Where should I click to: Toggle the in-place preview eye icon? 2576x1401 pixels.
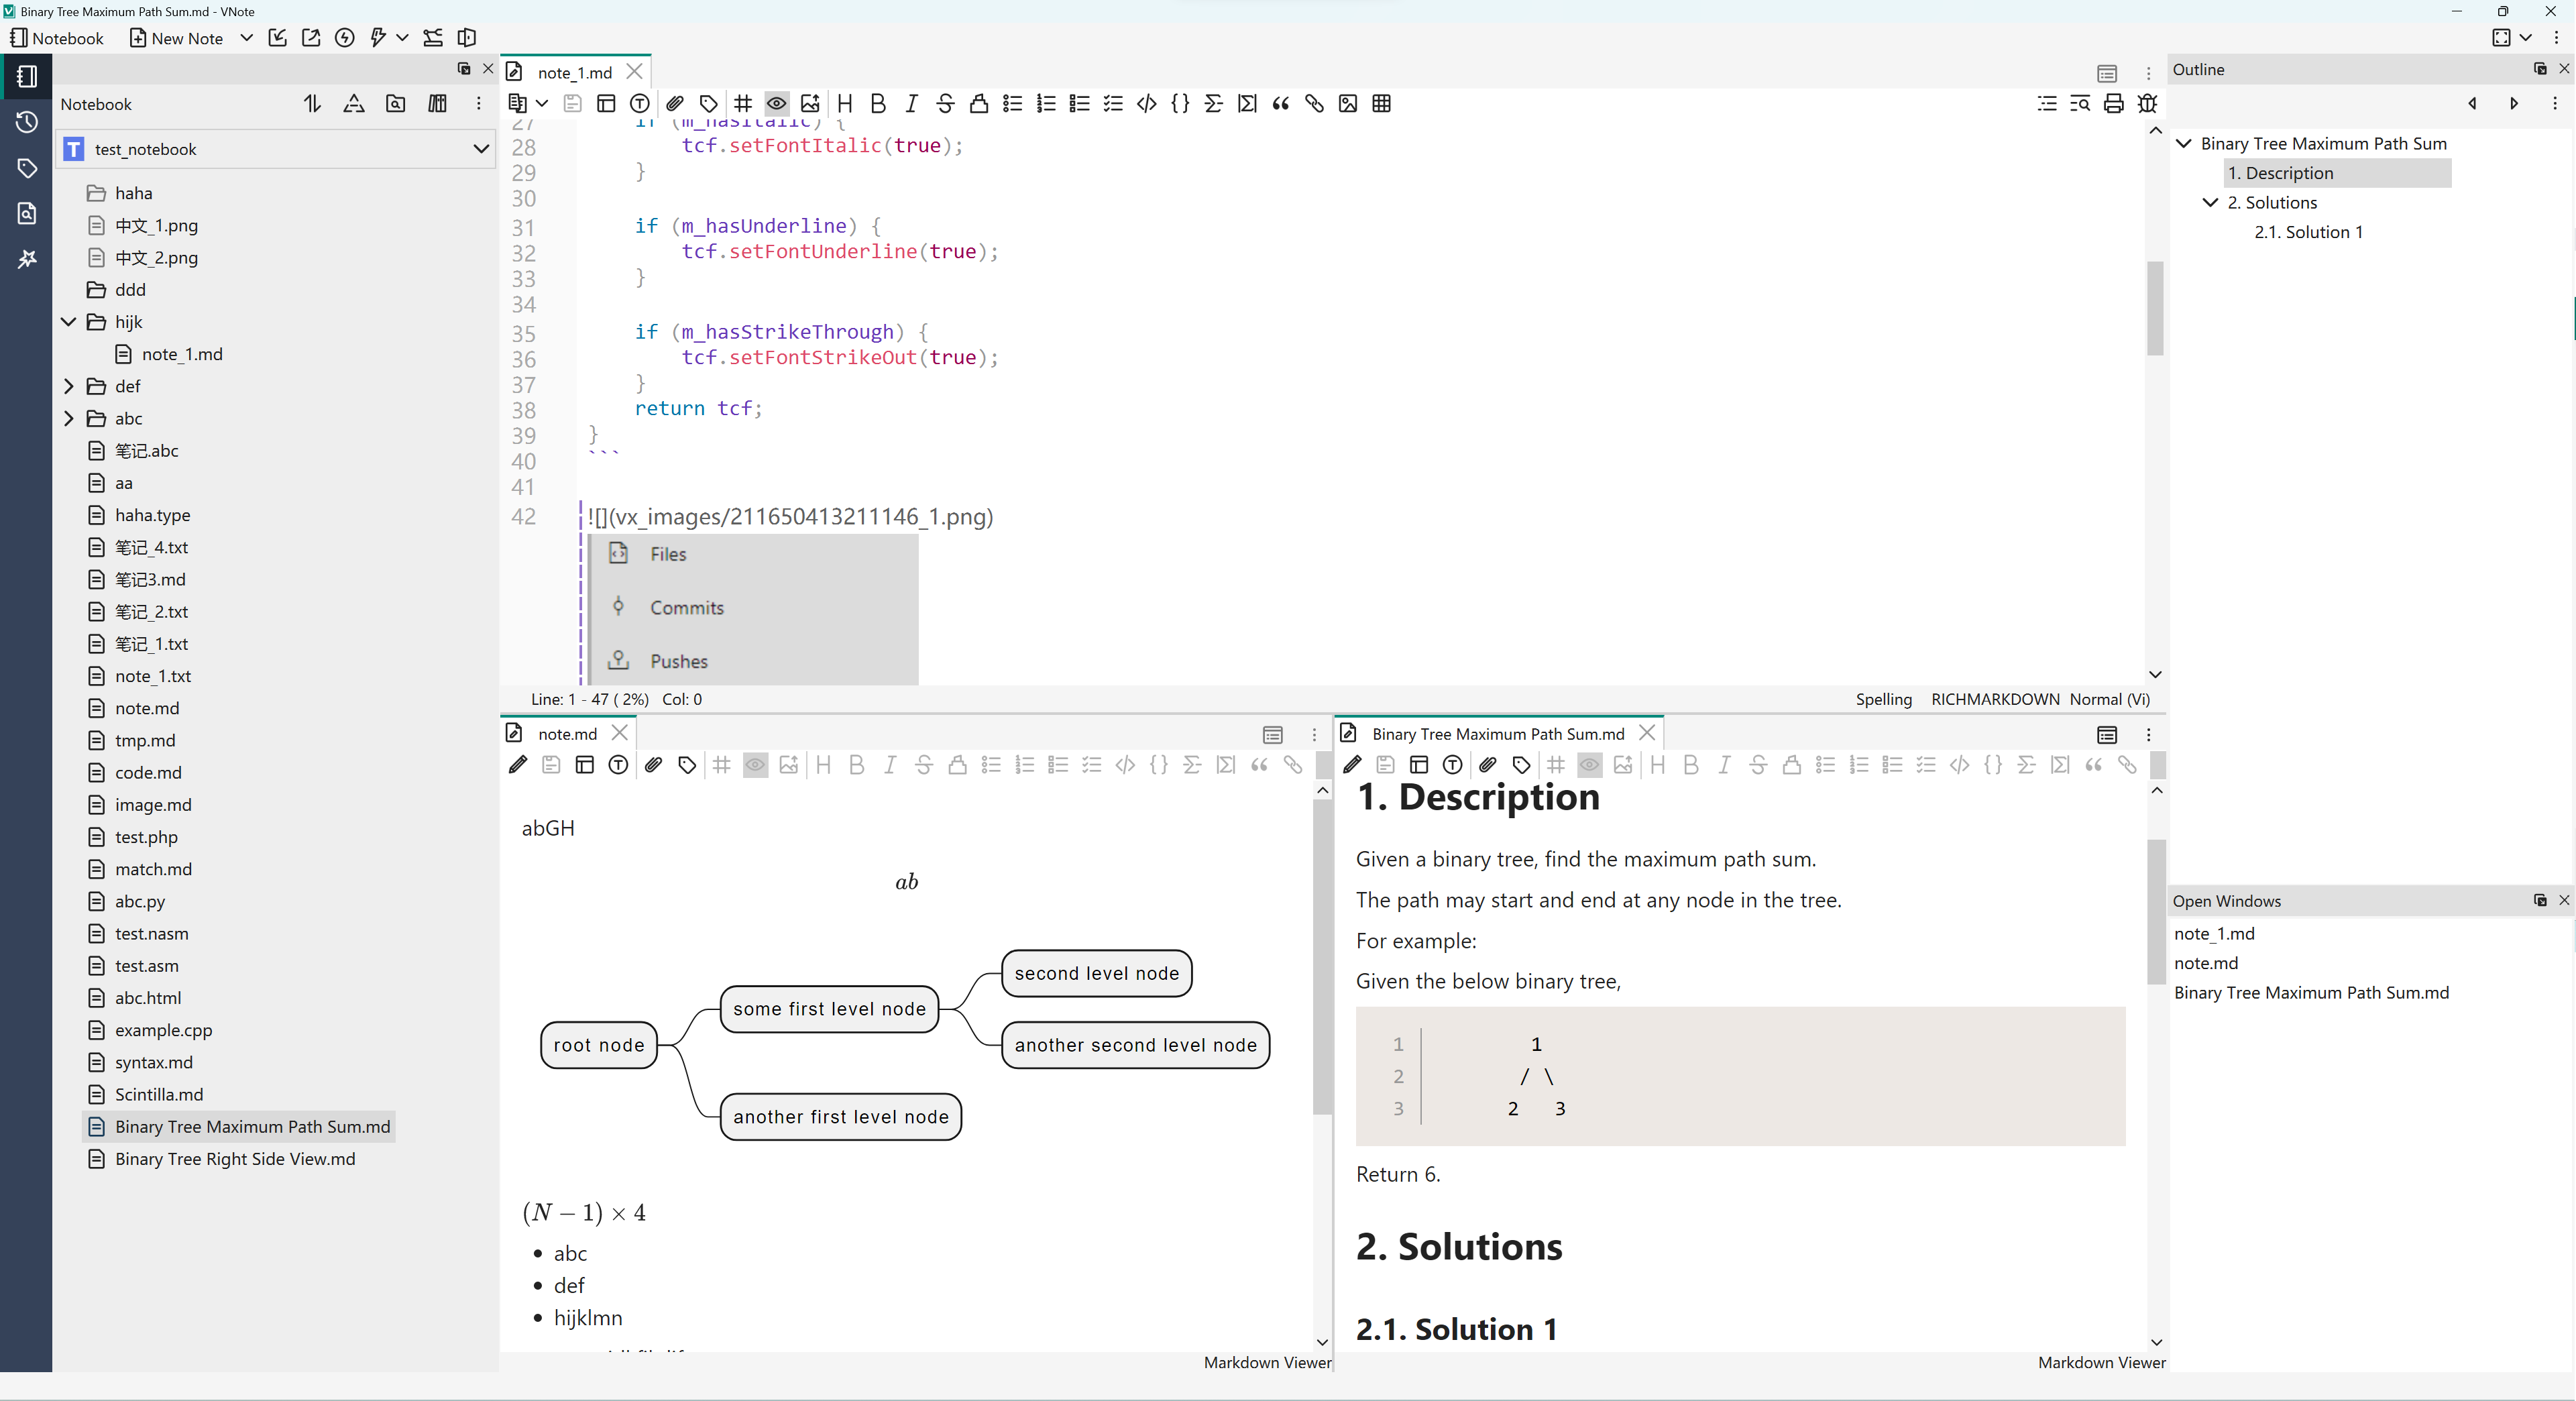[x=776, y=104]
